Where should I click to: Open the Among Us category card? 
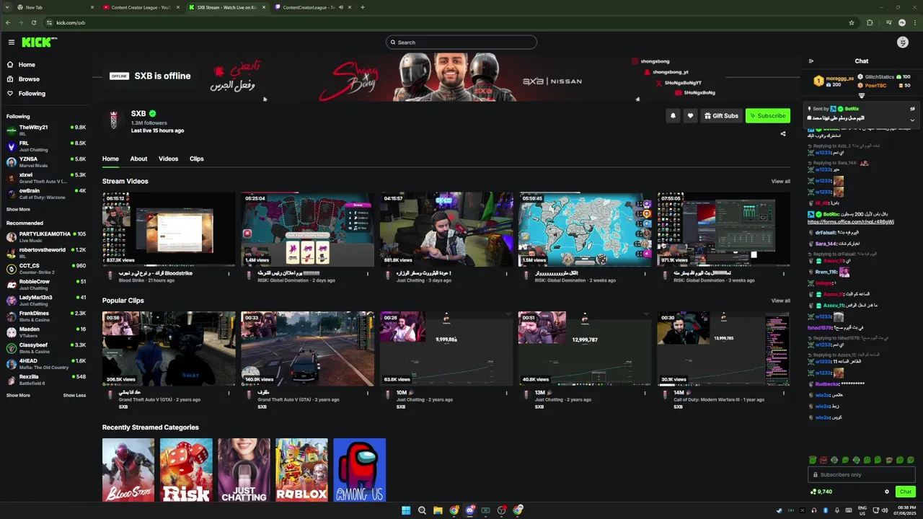(359, 470)
